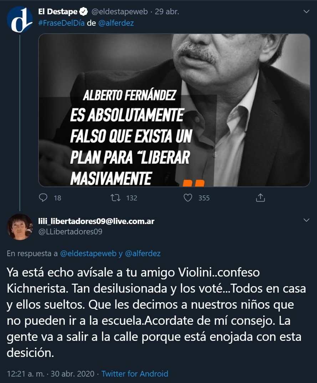Click @eldestapeweb in reply-to line
Screen dimensions: 317x383
pyautogui.click(x=88, y=254)
